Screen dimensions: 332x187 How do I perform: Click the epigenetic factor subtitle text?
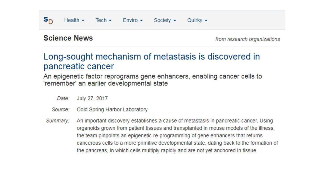[153, 80]
